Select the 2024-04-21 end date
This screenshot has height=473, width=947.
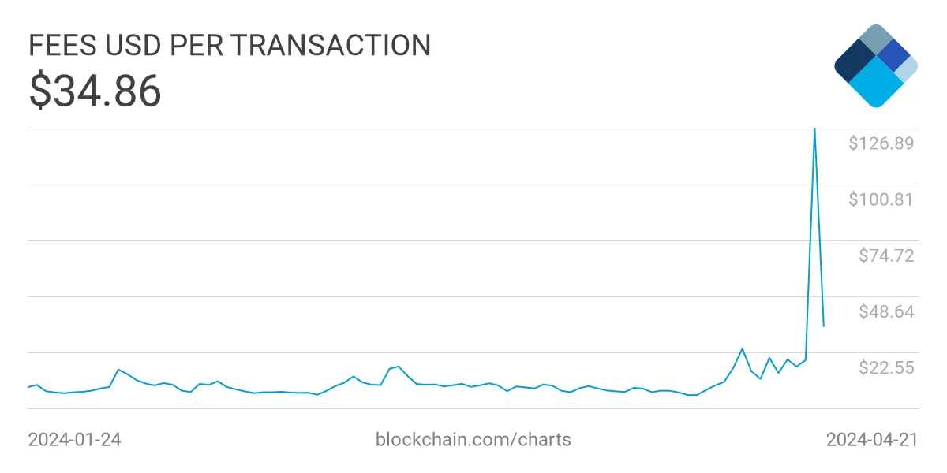click(872, 440)
